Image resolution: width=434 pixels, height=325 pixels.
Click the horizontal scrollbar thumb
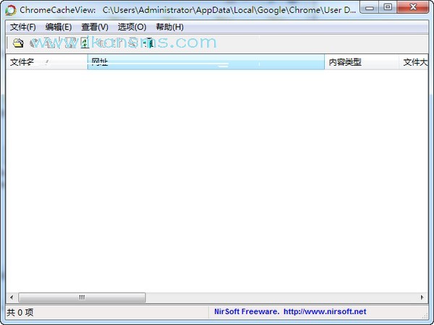pyautogui.click(x=82, y=298)
